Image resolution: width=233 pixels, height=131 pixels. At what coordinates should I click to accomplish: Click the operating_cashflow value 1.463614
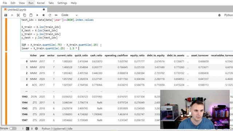coord(123,114)
